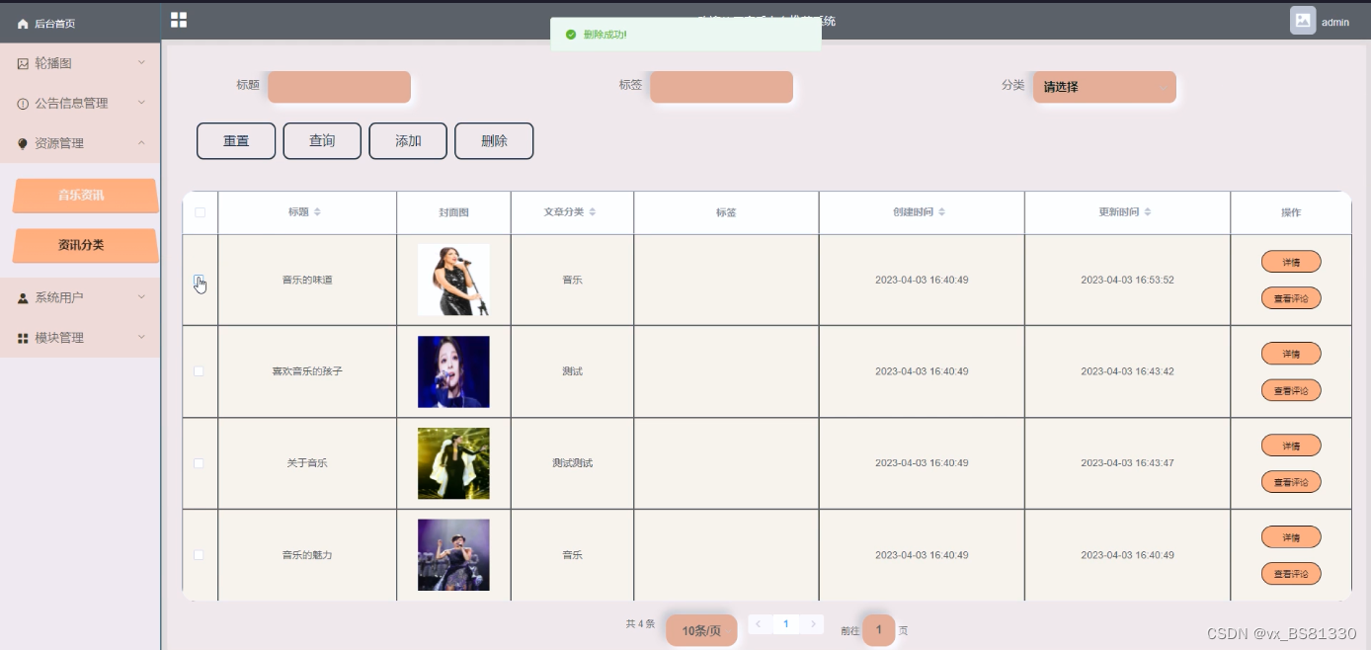Sort table by 文章分类 column arrows
The width and height of the screenshot is (1371, 650).
tap(593, 212)
